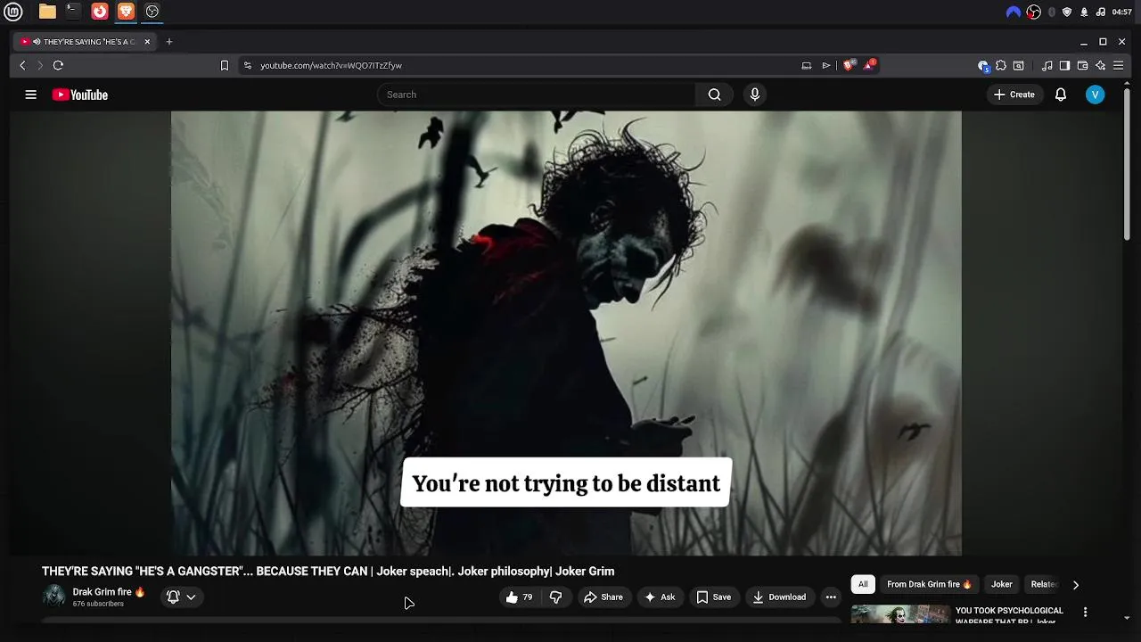Click the video title text
The width and height of the screenshot is (1141, 642).
pyautogui.click(x=328, y=572)
